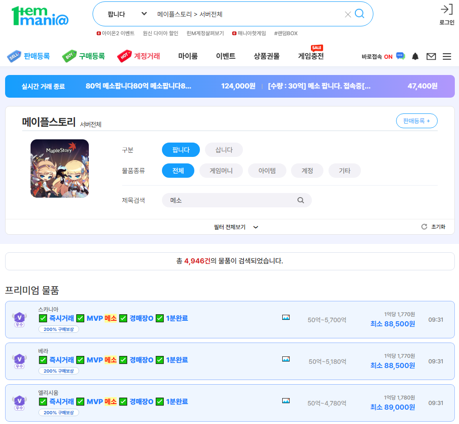Click the 제목검색 input field containing 메소
The image size is (459, 424).
point(236,200)
